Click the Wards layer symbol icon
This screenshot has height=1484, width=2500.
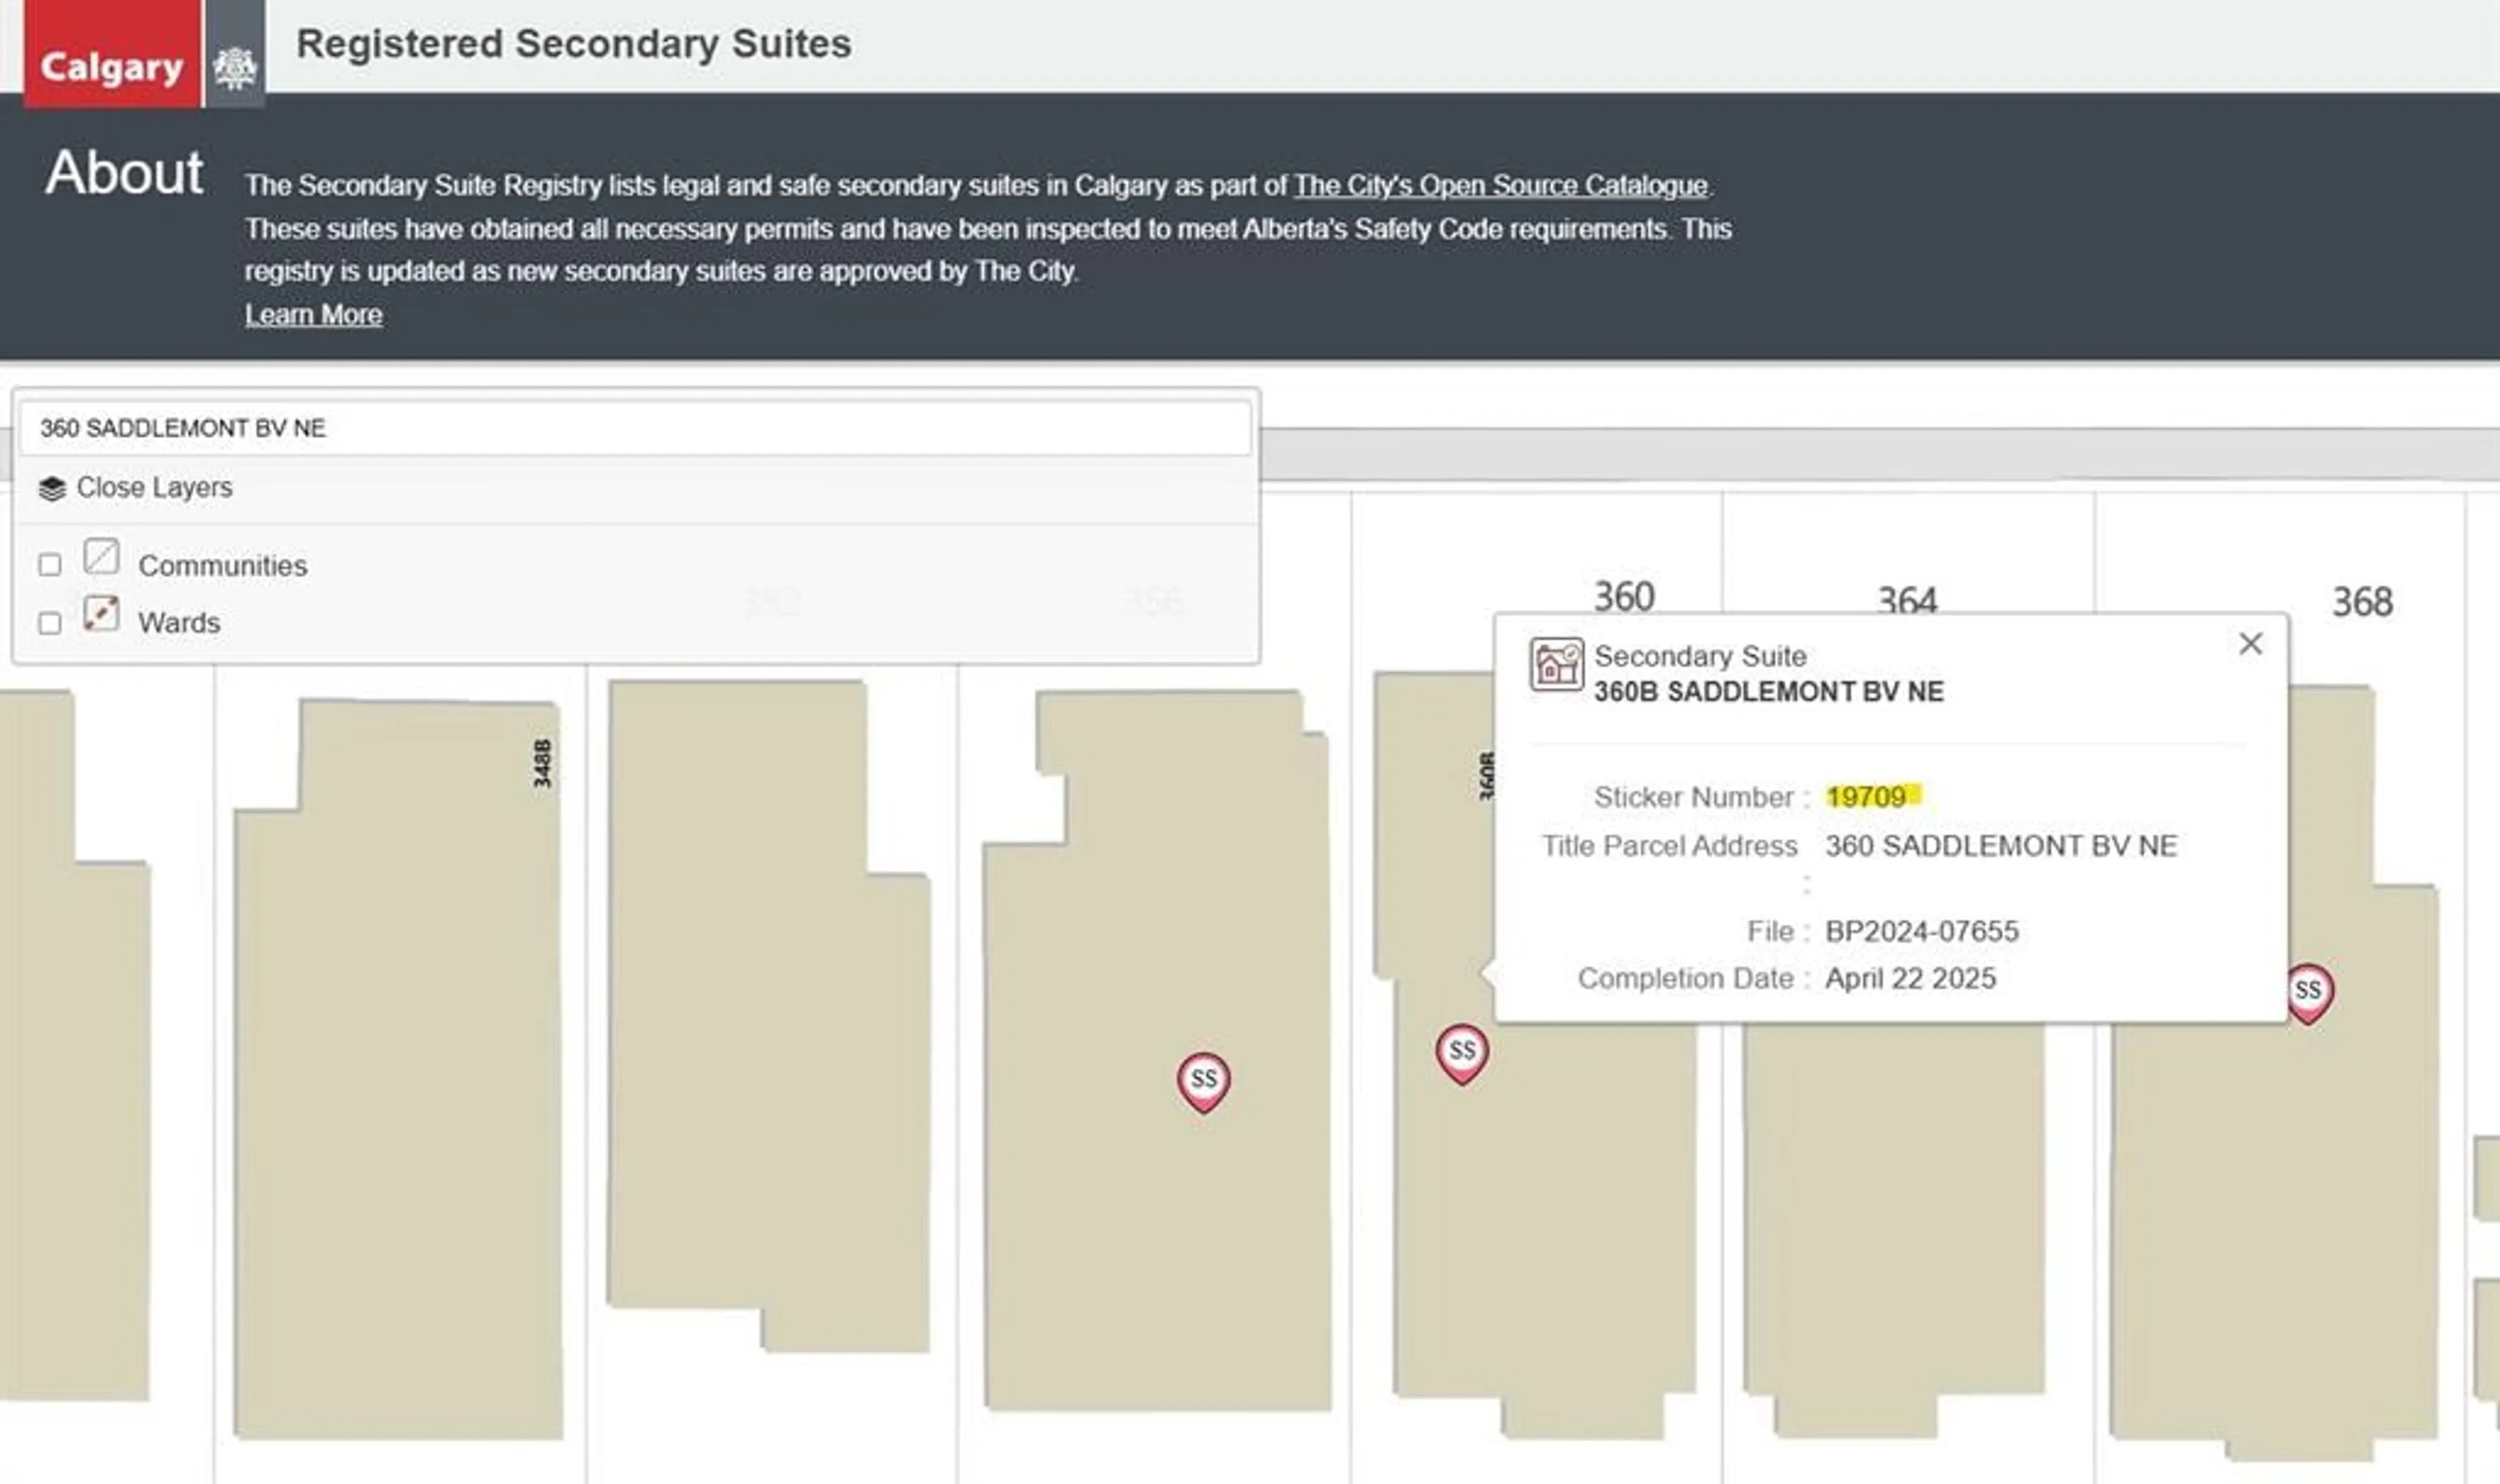pos(101,613)
